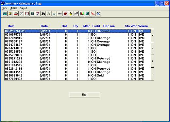Select log row for item 0764224697
170x122 pixels.
click(x=78, y=45)
